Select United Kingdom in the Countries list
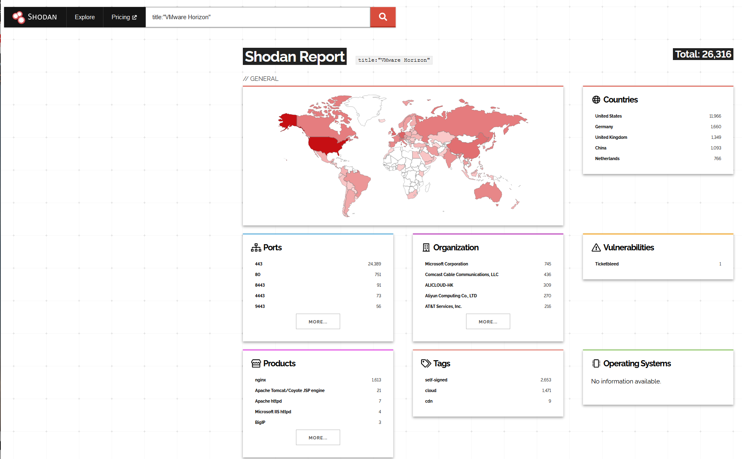 coord(658,137)
